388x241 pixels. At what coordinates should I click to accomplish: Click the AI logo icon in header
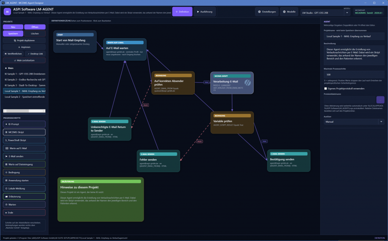tap(7, 12)
